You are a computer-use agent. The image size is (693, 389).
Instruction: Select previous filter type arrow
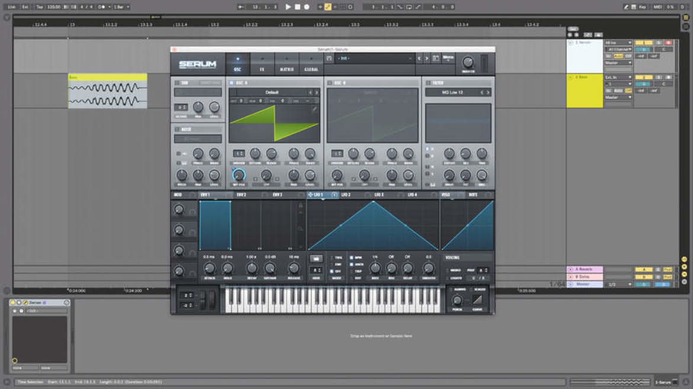[x=482, y=92]
